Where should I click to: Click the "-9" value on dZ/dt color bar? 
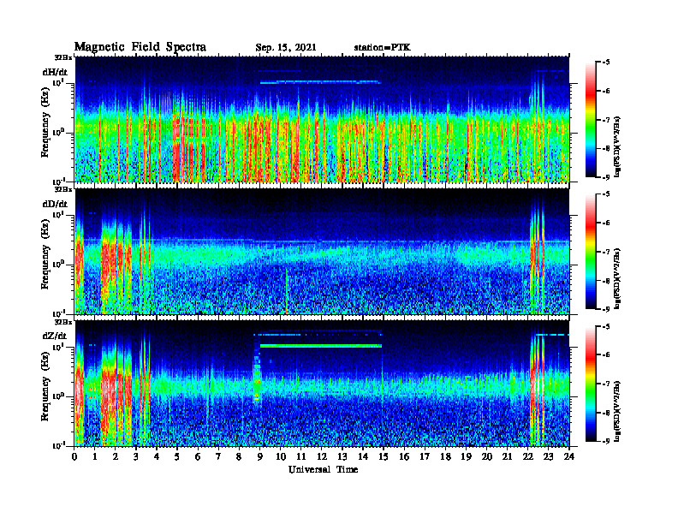606,441
